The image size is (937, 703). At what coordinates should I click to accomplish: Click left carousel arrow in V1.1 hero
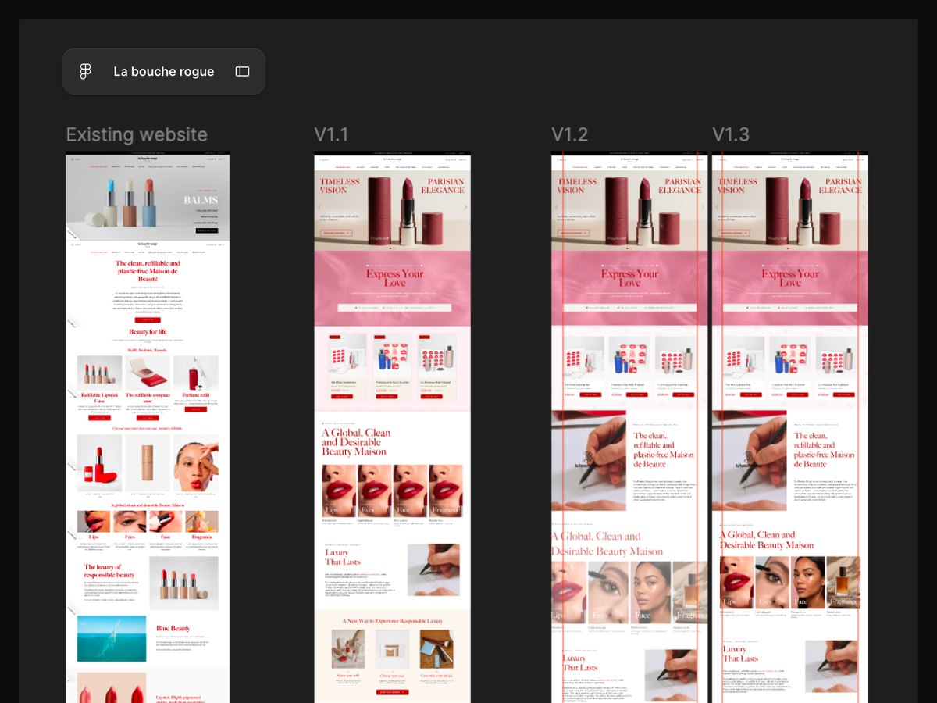pos(319,207)
